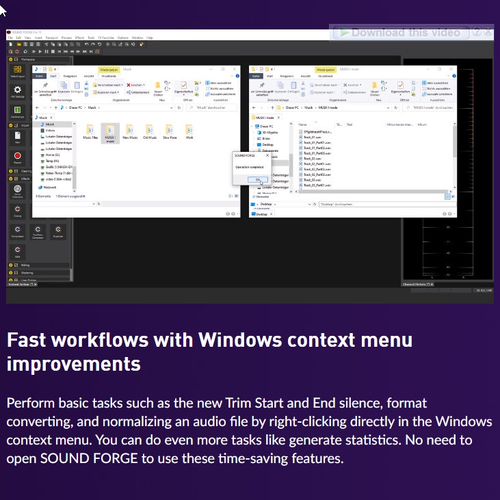Select the Gate effect icon
Image resolution: width=500 pixels, height=500 pixels.
click(18, 252)
